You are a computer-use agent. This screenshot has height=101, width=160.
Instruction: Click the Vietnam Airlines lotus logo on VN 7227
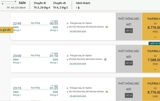click(x=107, y=27)
